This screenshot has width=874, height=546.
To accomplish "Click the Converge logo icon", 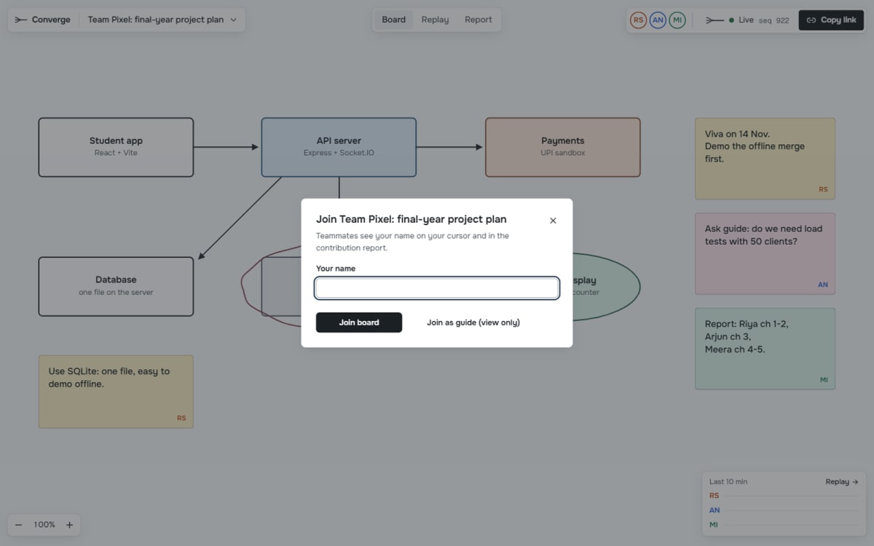I will (20, 20).
